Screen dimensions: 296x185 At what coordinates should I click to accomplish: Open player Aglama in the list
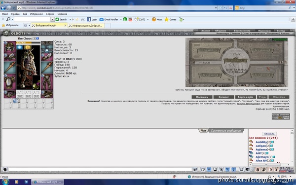pos(261,149)
